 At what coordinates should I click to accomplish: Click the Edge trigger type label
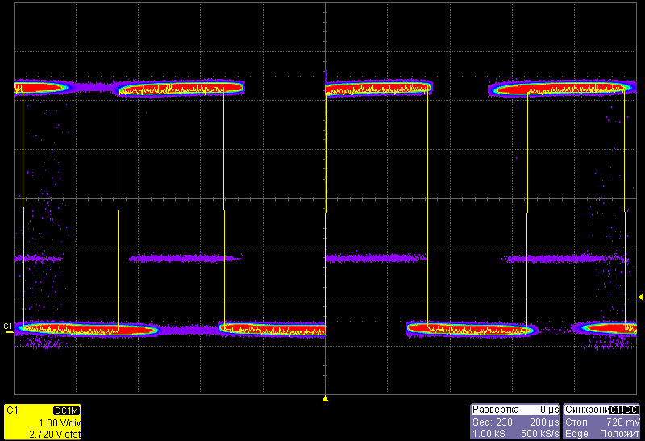[576, 434]
